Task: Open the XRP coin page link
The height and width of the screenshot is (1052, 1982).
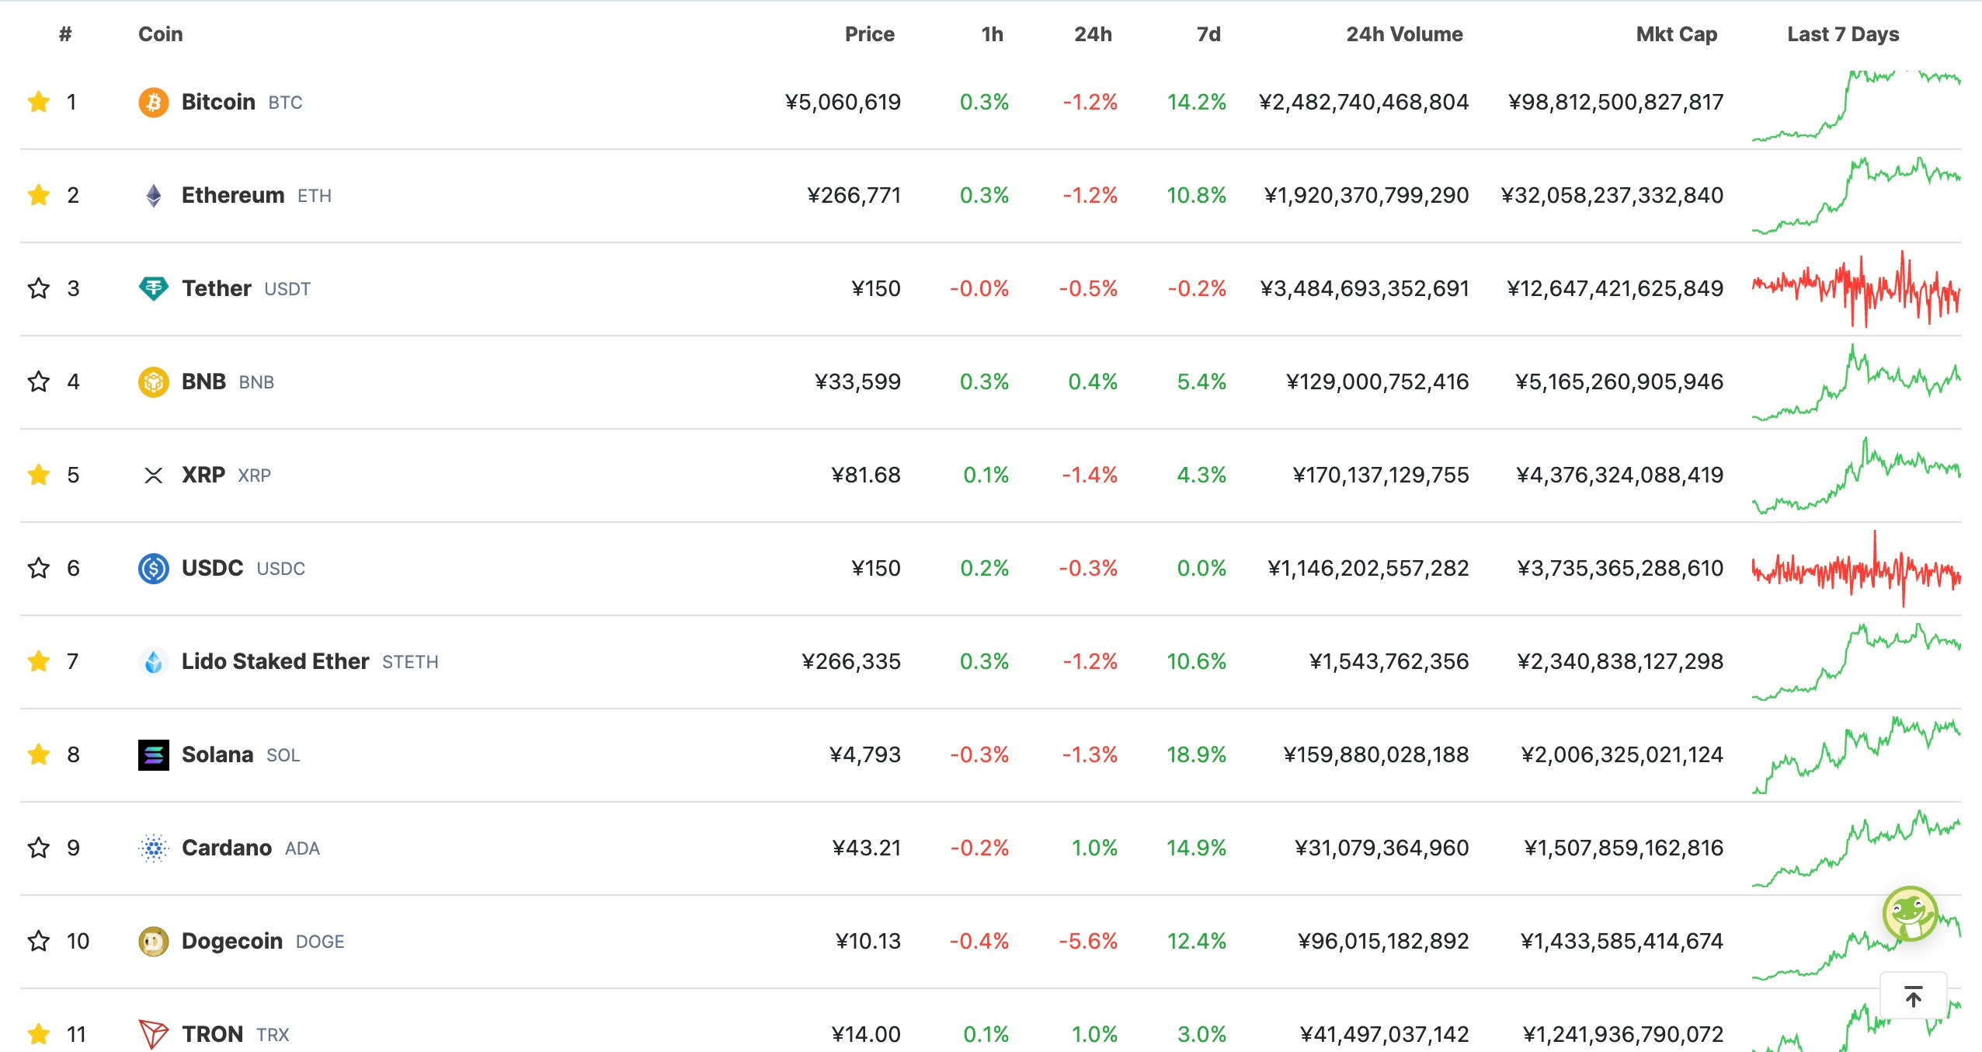Action: pos(203,475)
